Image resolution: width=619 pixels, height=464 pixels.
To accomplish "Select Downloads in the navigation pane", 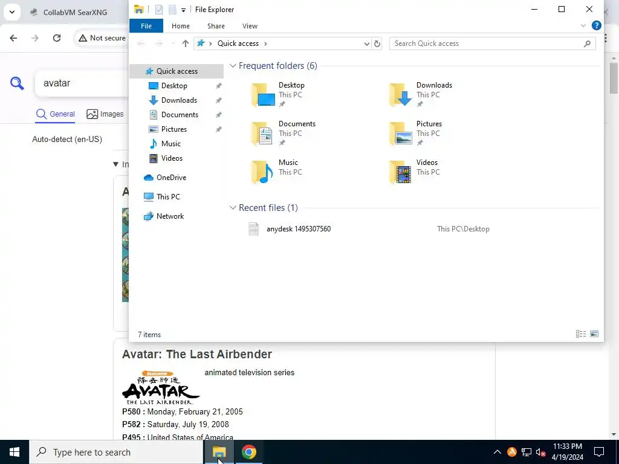I will click(x=179, y=100).
